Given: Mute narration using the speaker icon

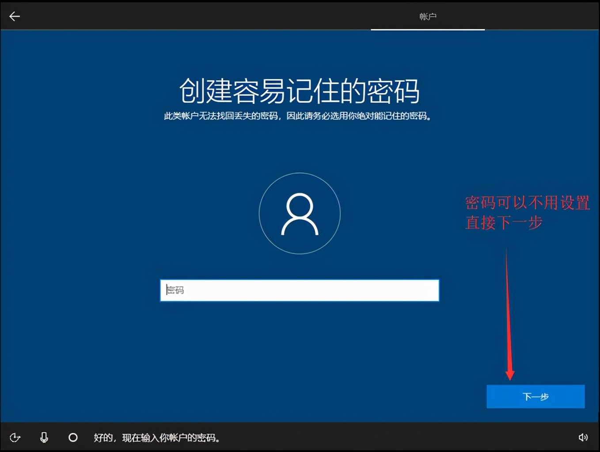Looking at the screenshot, I should [584, 437].
